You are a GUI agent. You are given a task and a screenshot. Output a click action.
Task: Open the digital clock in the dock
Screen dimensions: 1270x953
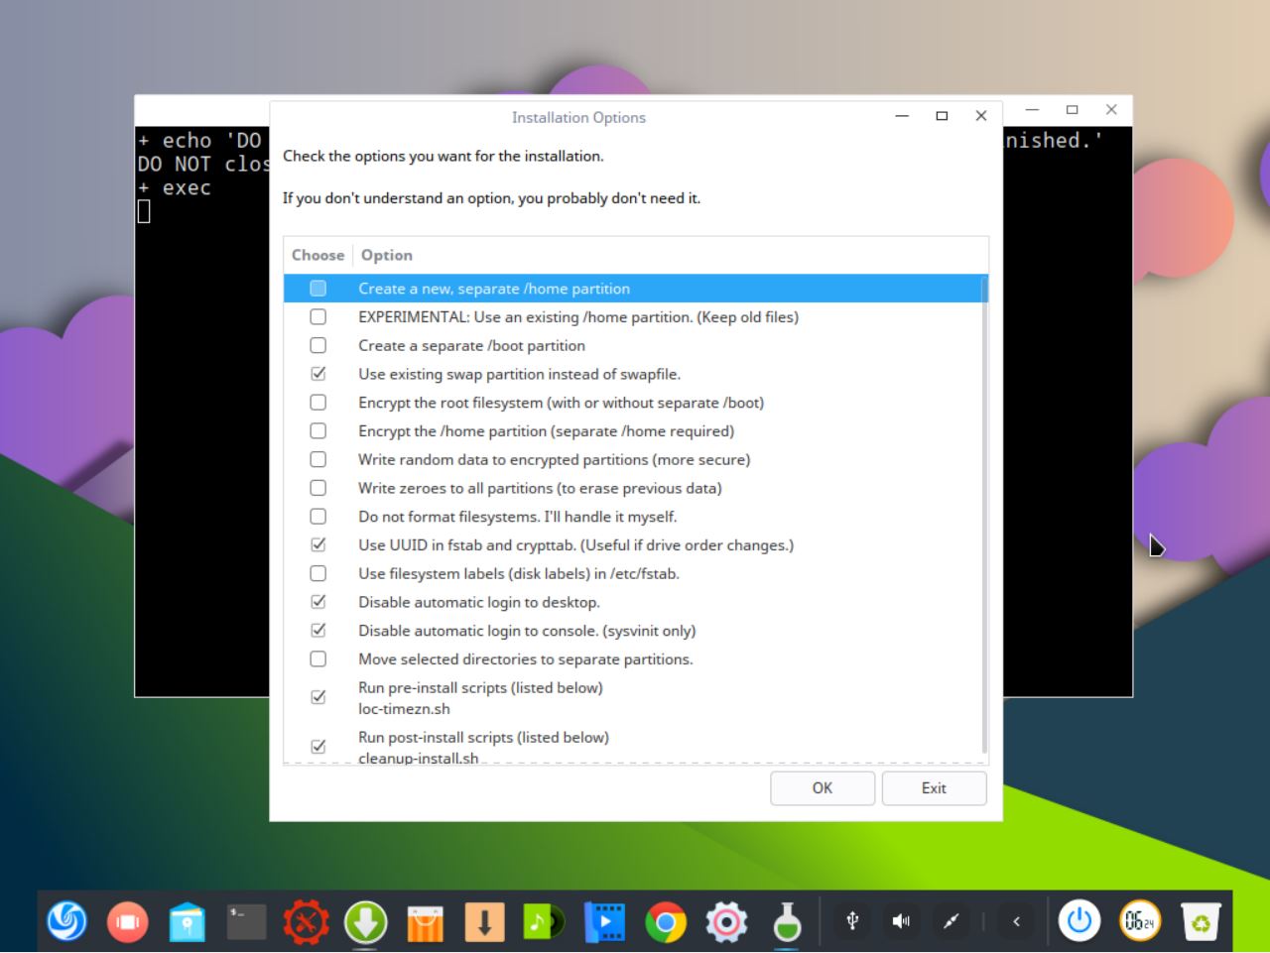coord(1139,921)
